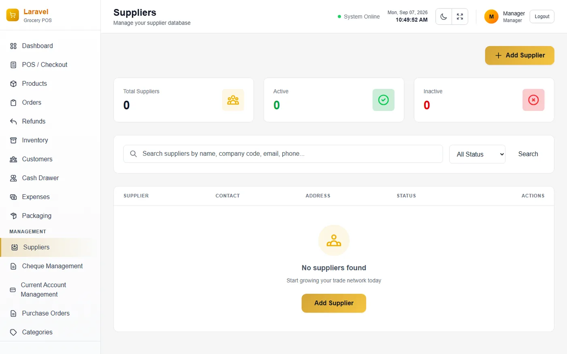This screenshot has height=354, width=567.
Task: Go to POS / Checkout
Action: tap(50, 65)
